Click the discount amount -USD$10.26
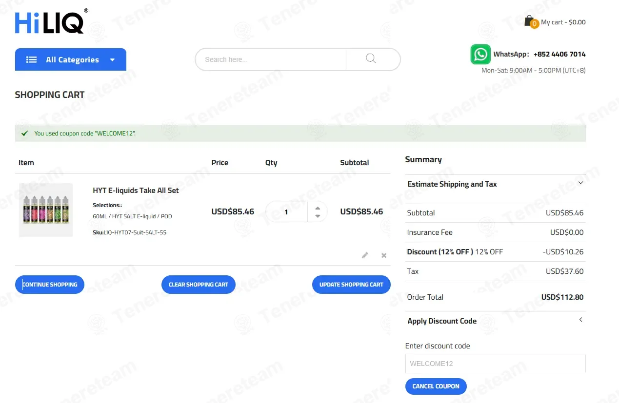The image size is (619, 403). point(563,252)
